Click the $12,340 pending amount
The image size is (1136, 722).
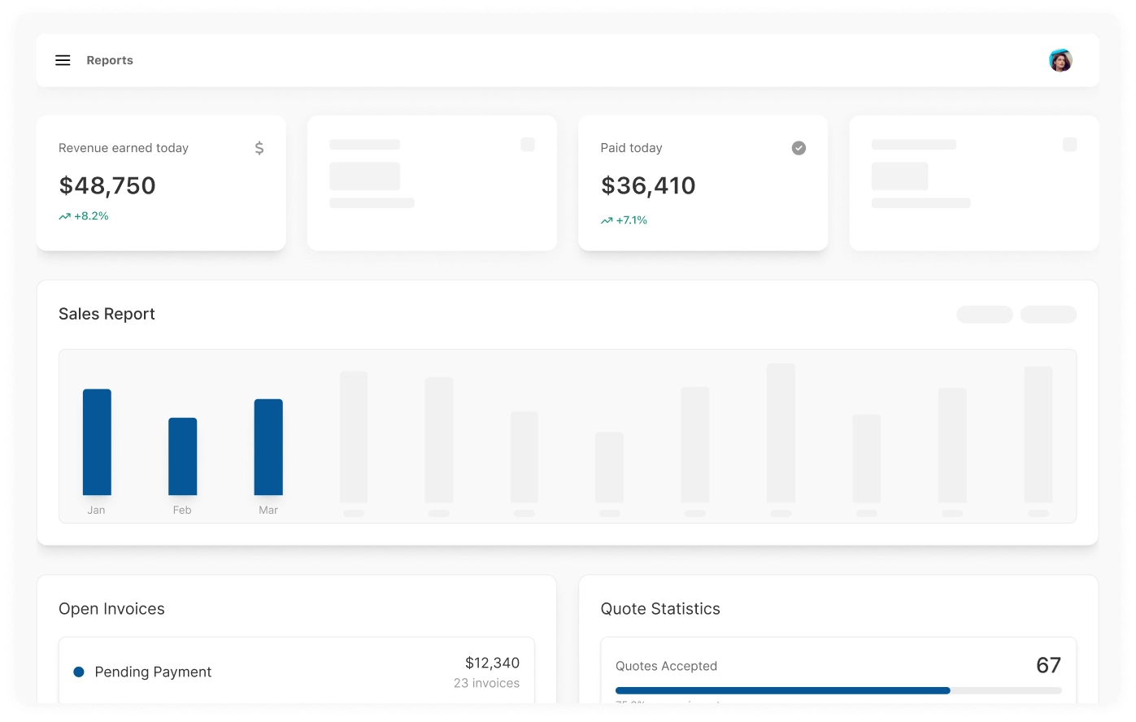point(492,663)
